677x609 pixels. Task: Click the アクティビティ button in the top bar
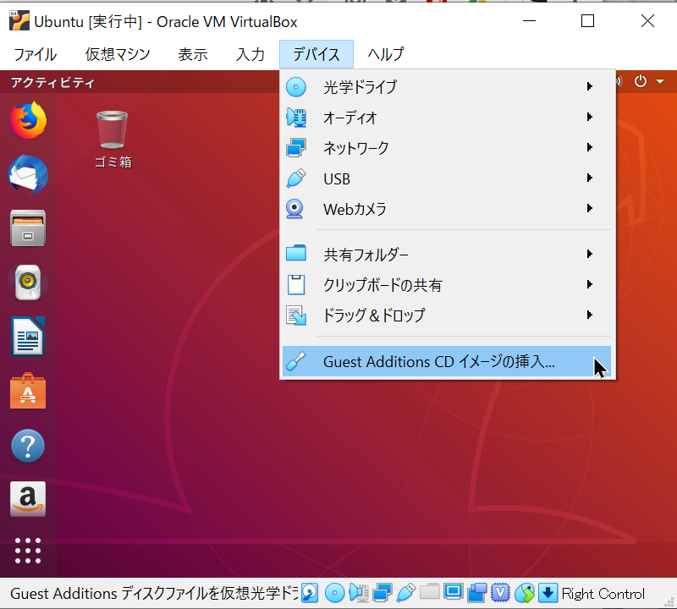(x=52, y=82)
